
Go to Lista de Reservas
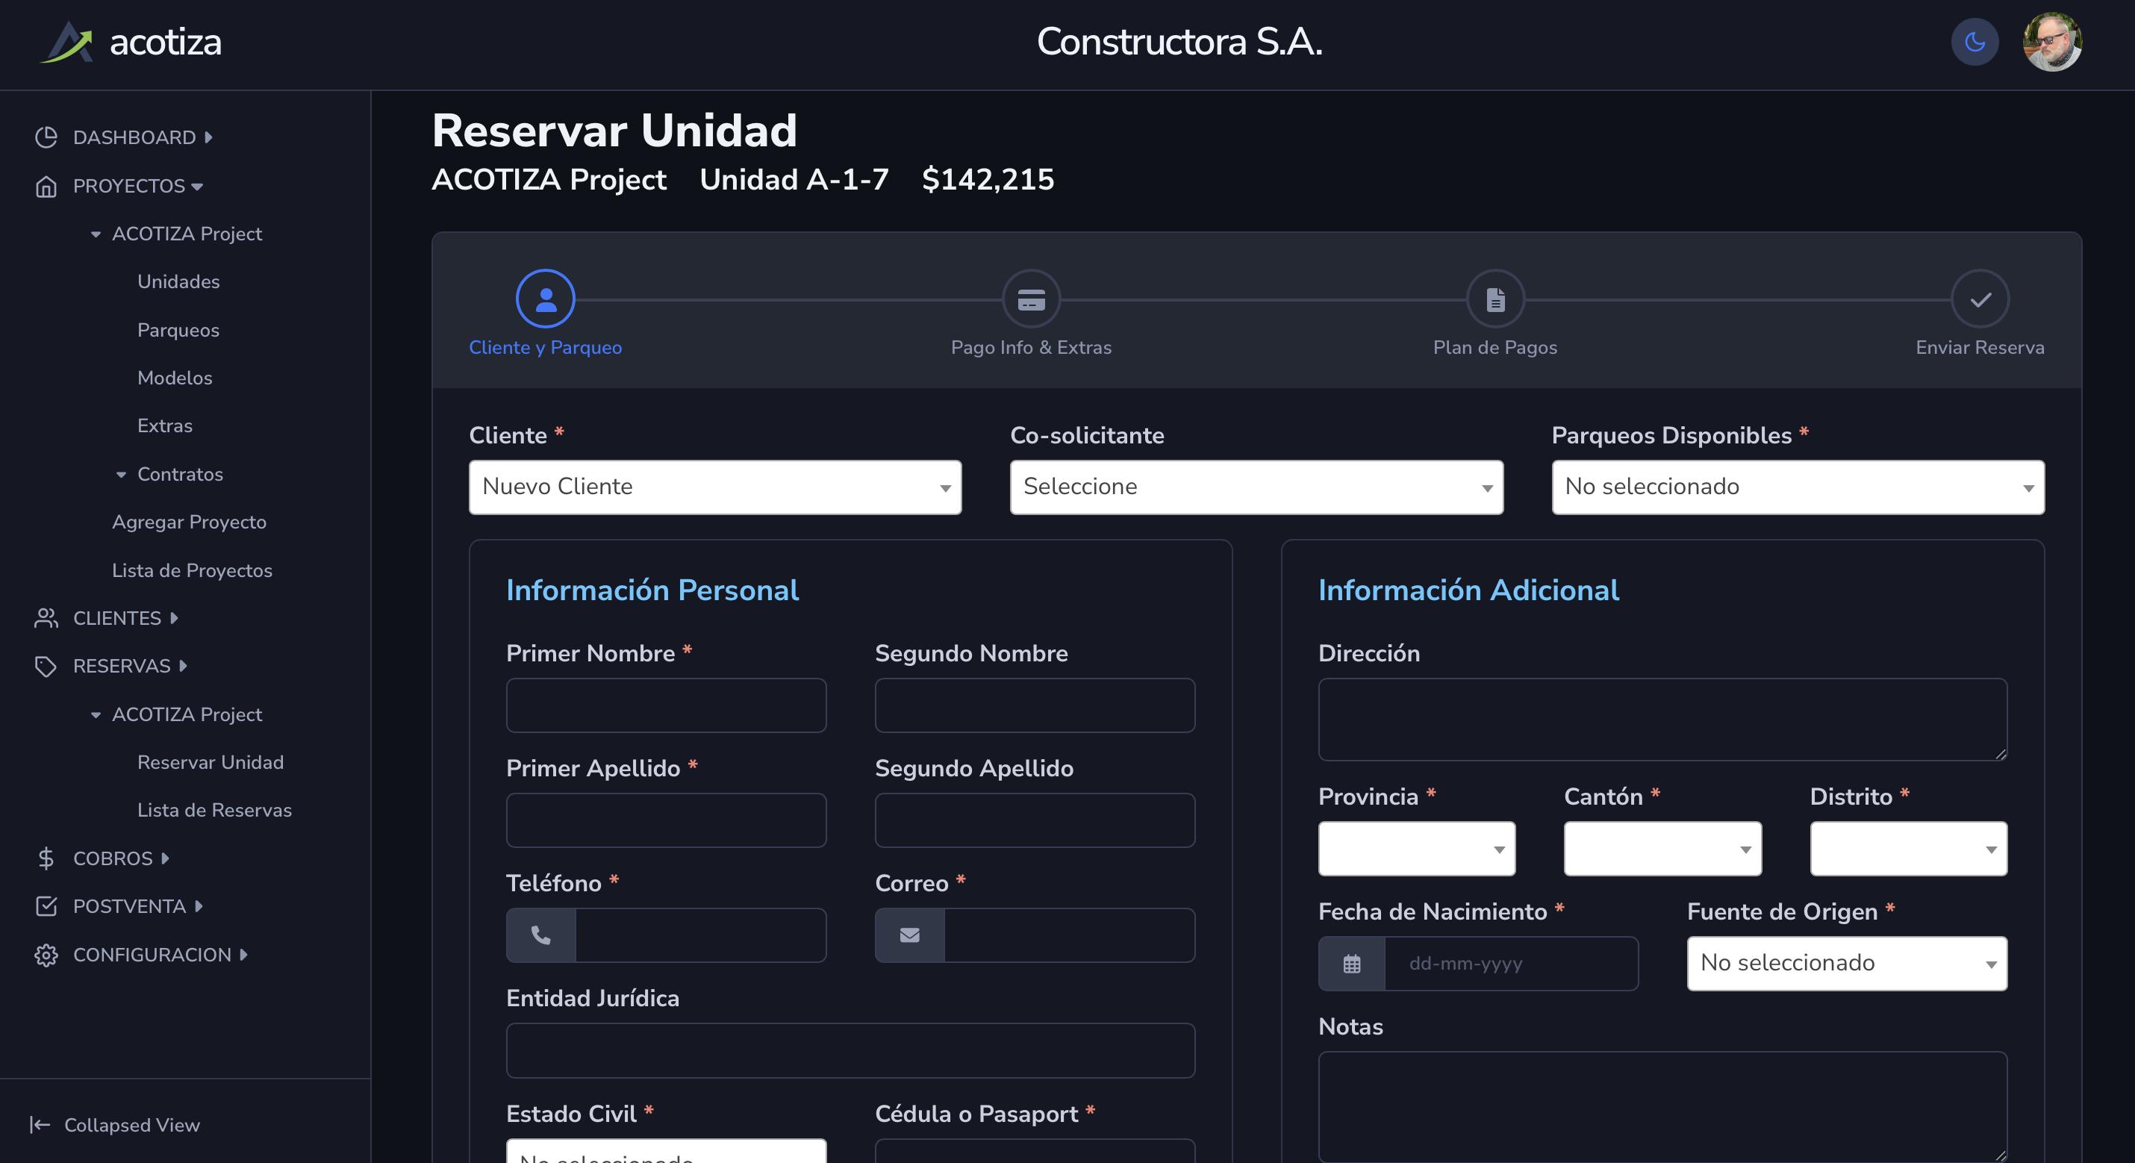coord(213,810)
